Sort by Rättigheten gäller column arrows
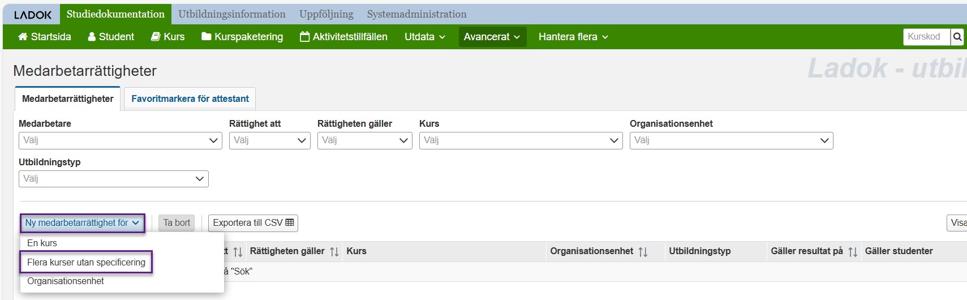The height and width of the screenshot is (300, 967). [334, 252]
